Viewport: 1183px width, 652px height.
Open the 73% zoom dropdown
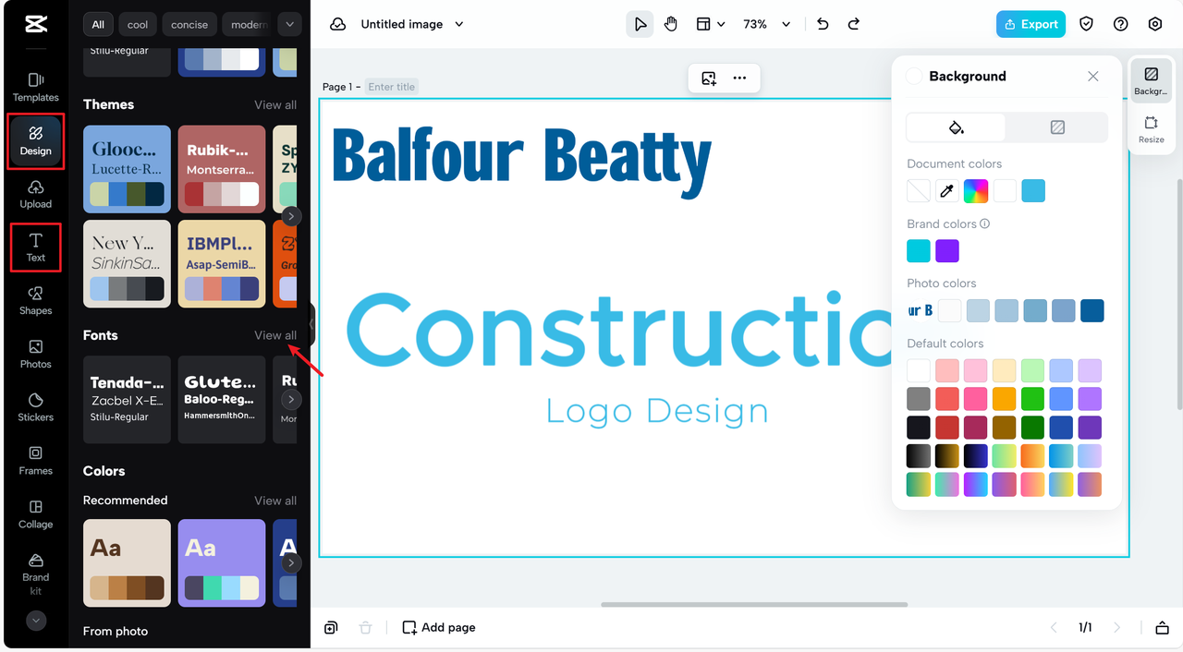767,24
